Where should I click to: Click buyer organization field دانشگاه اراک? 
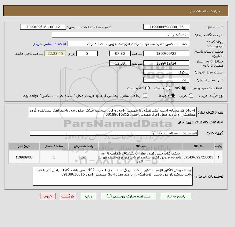121,35
